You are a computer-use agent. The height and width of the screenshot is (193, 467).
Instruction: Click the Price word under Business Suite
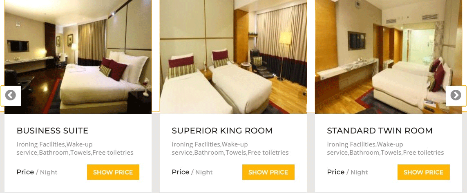click(x=25, y=172)
